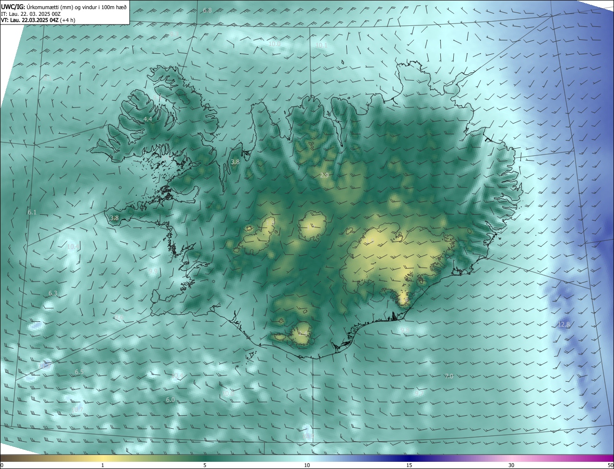Click the 6.8 value label on the map
The height and width of the screenshot is (469, 614).
[207, 10]
